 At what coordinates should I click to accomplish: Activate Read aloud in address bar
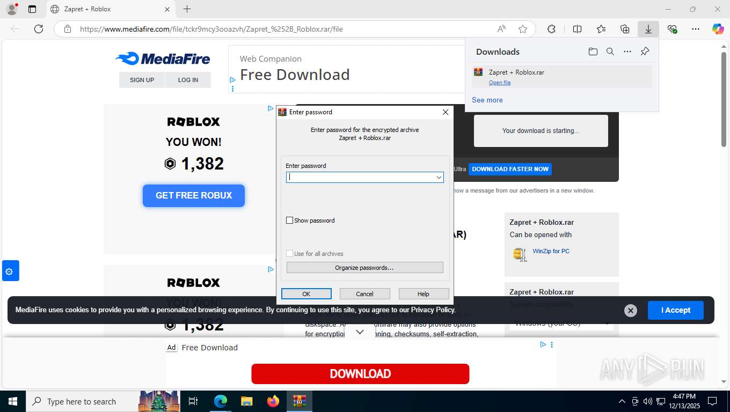501,29
